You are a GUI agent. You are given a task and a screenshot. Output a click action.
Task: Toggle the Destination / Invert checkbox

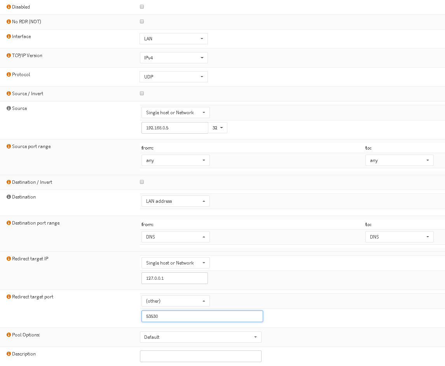coord(142,182)
